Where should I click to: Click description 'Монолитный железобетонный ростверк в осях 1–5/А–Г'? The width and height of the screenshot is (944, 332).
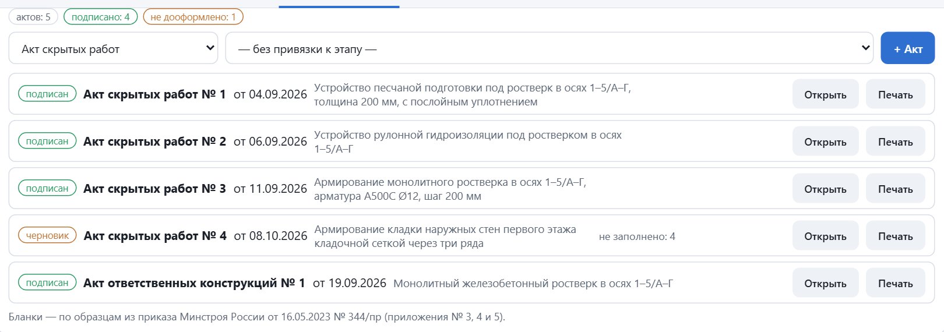(533, 284)
